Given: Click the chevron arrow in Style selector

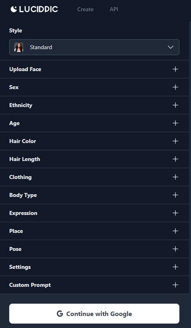Looking at the screenshot, I should click(171, 47).
